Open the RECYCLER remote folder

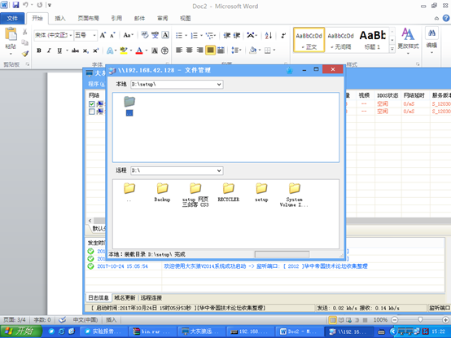pyautogui.click(x=229, y=192)
